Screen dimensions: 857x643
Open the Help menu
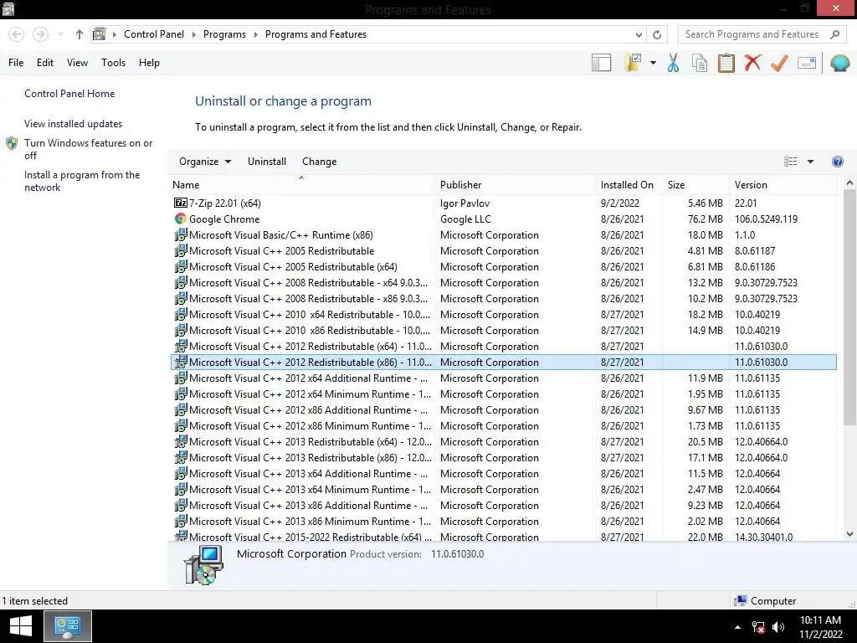coord(149,63)
